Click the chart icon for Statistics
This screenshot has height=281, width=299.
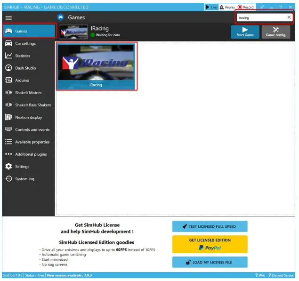(x=8, y=56)
